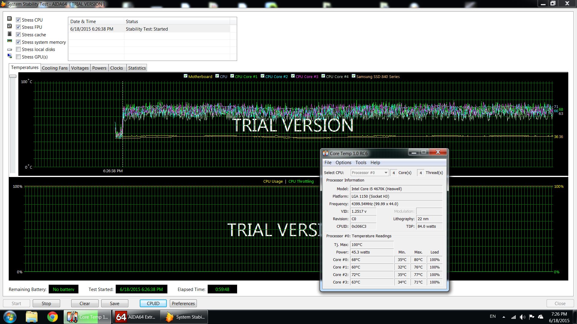Click the disk icon beside Stress local disks
577x324 pixels.
coord(10,49)
